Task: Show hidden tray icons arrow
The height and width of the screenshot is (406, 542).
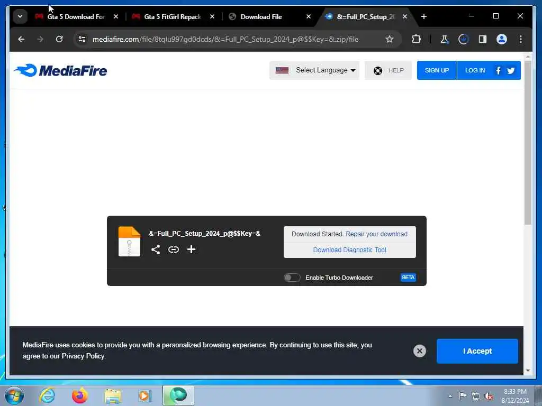Action: [x=450, y=396]
